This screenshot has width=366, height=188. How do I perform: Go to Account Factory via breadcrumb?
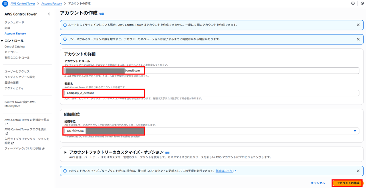[51, 3]
